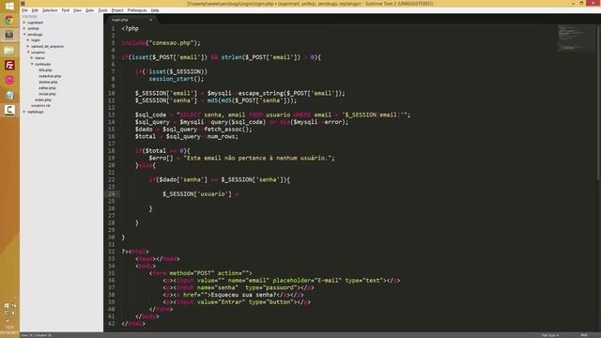Expand the upload_de_arquivos folder arrow
Image resolution: width=601 pixels, height=338 pixels.
tap(28, 46)
